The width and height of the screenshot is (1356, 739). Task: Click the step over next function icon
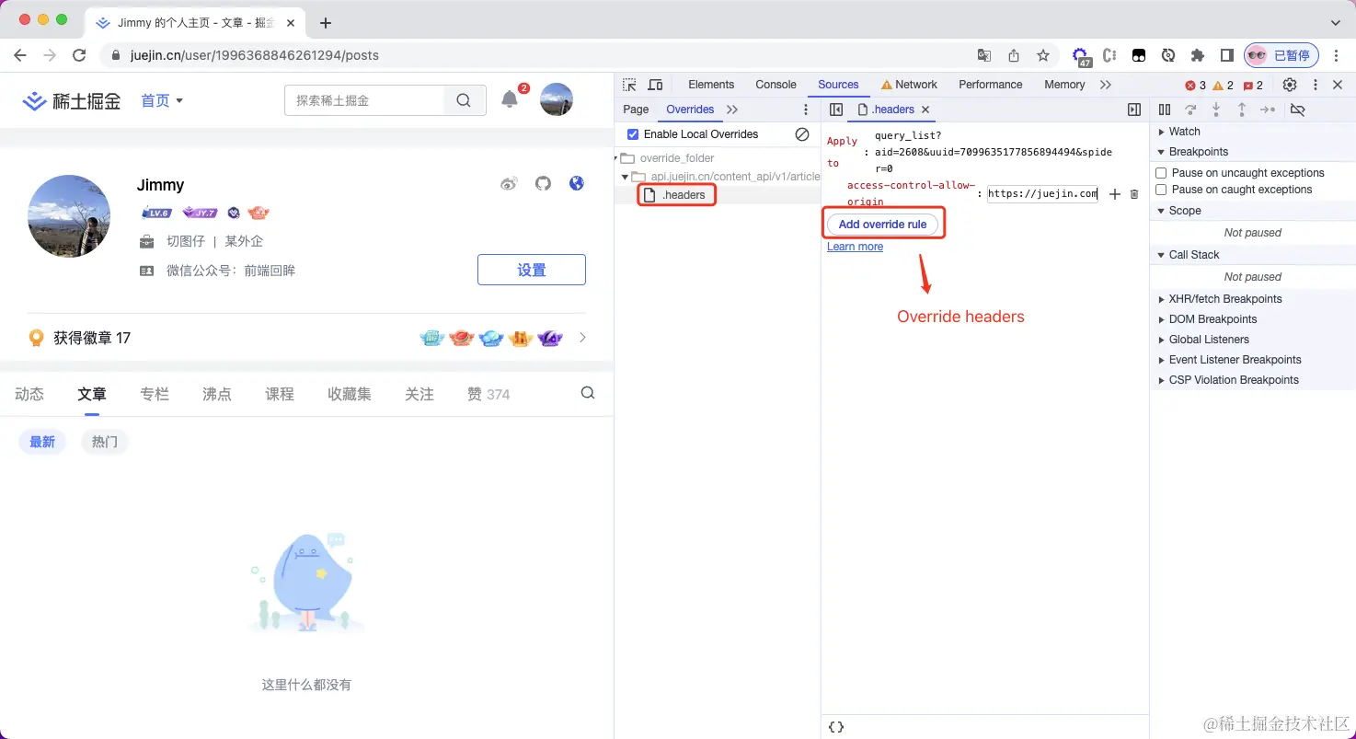click(1190, 110)
